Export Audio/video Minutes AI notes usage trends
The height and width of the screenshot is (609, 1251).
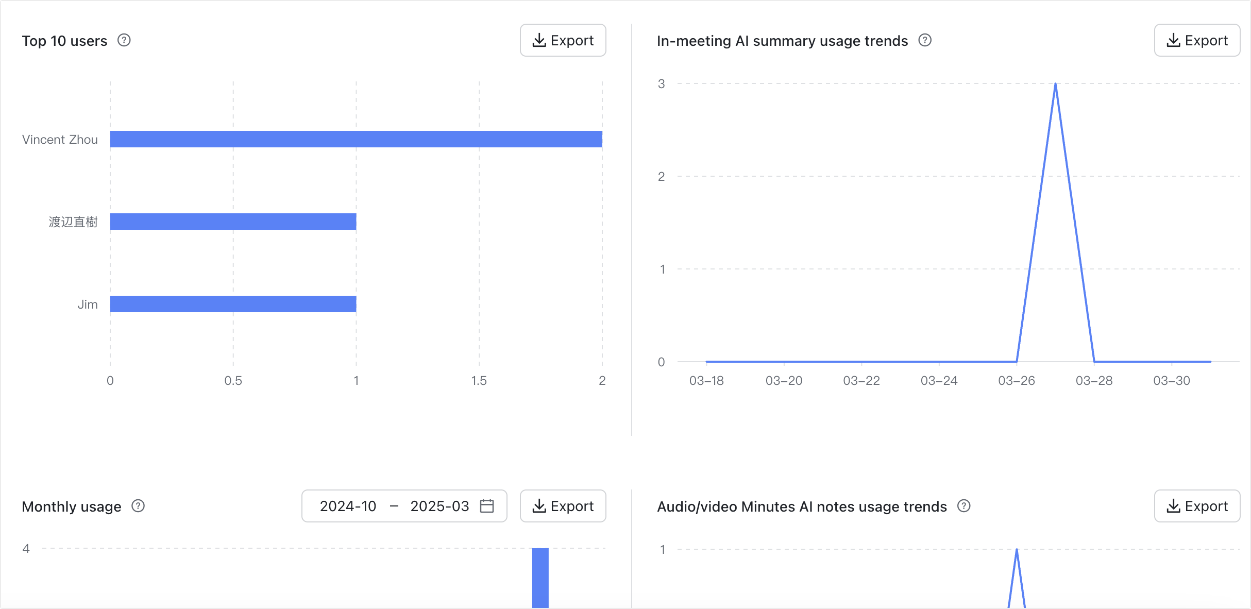coord(1197,506)
